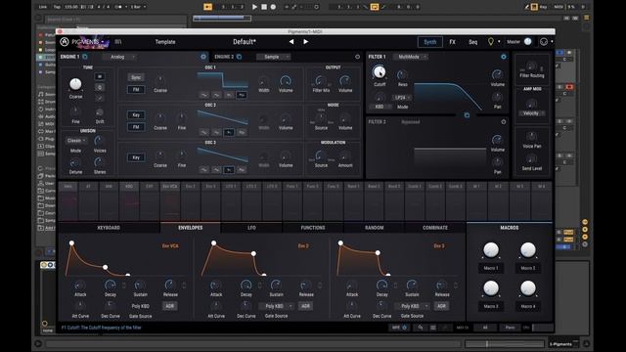
Task: Switch to the Keyboard modulation tab
Action: [x=109, y=228]
